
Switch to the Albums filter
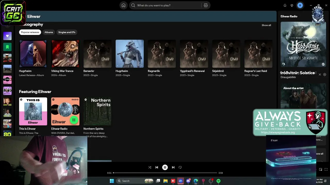pos(49,32)
